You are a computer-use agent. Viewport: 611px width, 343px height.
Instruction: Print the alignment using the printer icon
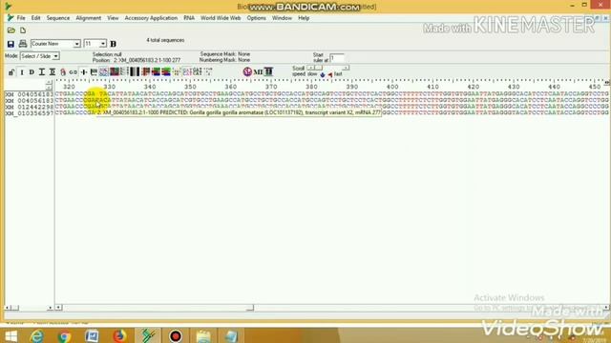[23, 44]
